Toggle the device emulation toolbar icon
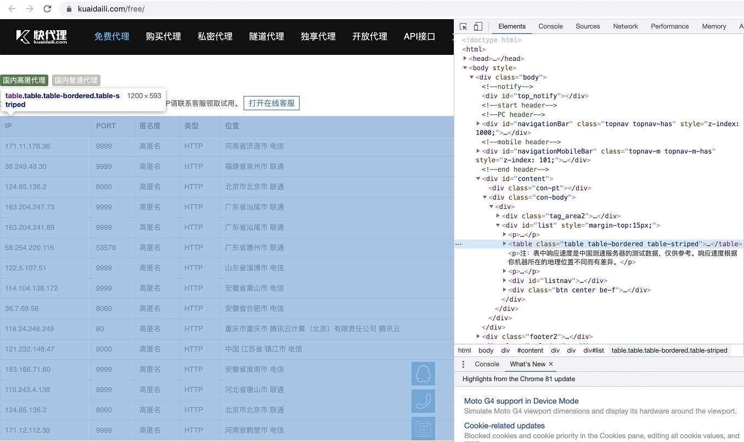The height and width of the screenshot is (442, 744). (477, 26)
